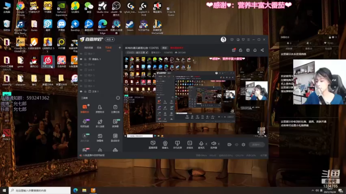The width and height of the screenshot is (346, 194).
Task: Open the Windows Start menu
Action: tap(4, 191)
